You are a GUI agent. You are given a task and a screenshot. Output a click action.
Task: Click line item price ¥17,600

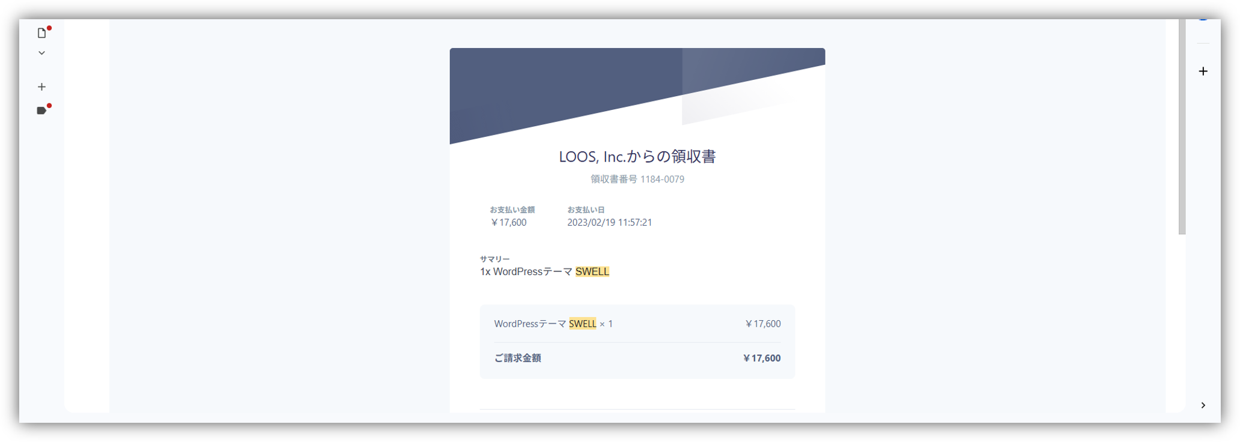[762, 324]
